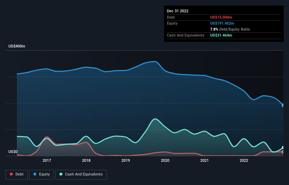Click the US$15.000m debt value

(221, 17)
